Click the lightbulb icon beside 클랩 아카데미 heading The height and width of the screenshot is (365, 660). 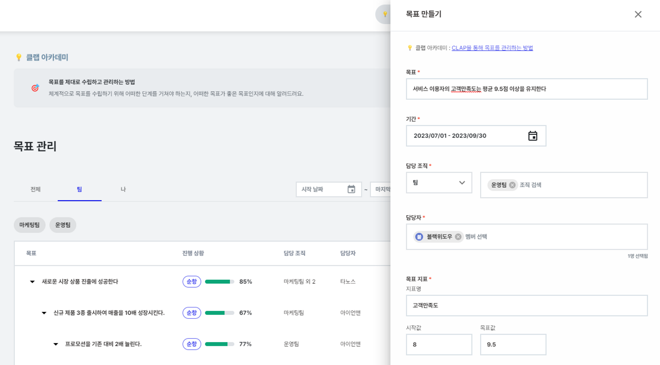click(x=18, y=57)
